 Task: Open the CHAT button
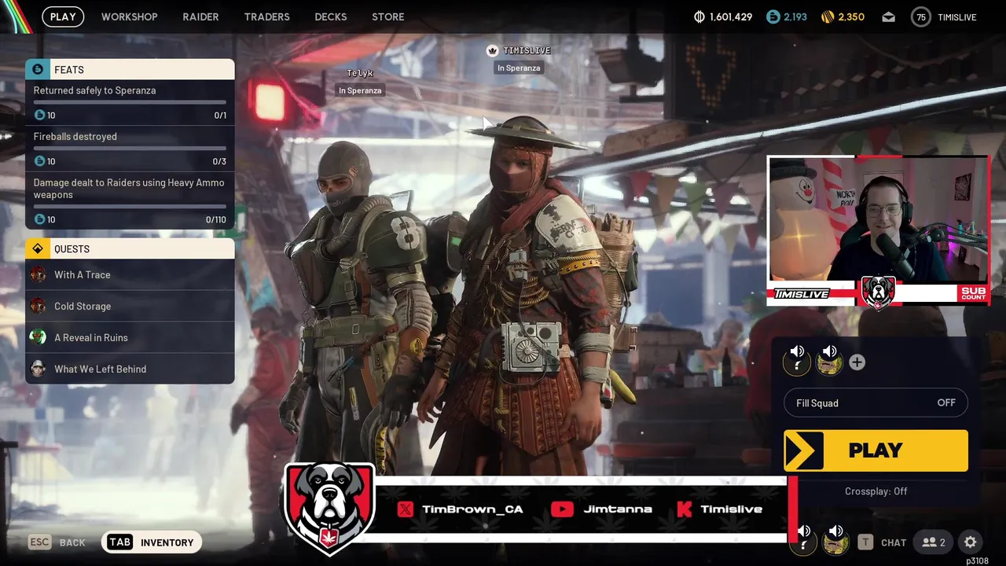pos(883,542)
